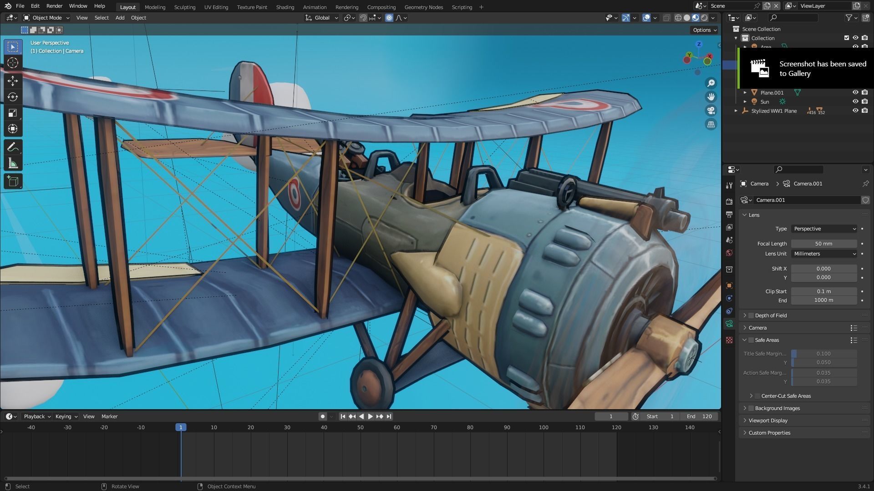Pick the Annotate tool
This screenshot has width=874, height=491.
(13, 146)
